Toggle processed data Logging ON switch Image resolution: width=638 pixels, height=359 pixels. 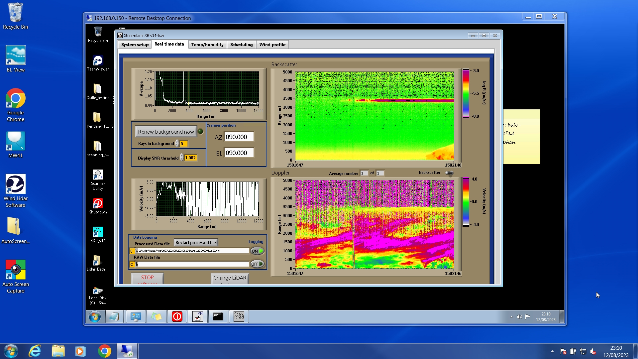point(257,251)
